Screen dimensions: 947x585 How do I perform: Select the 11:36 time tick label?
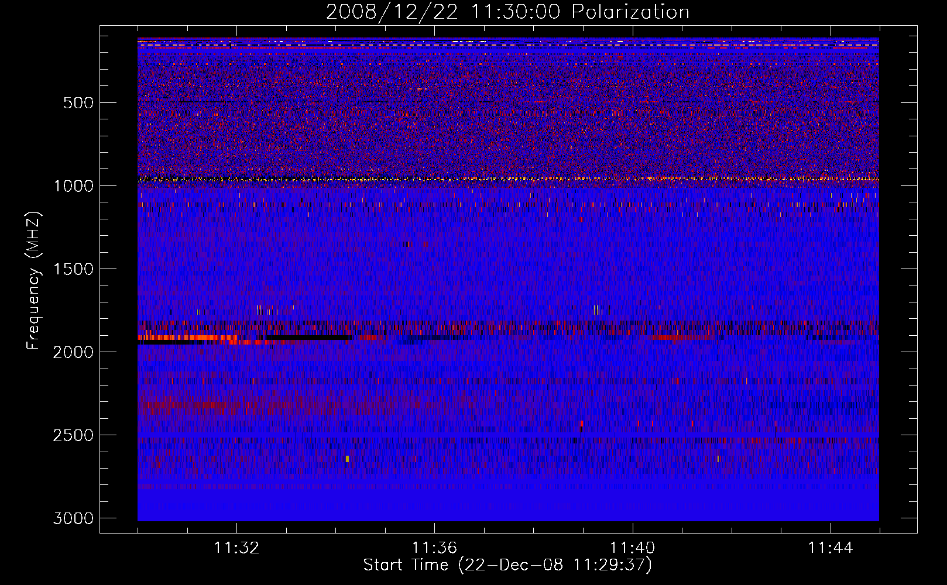point(434,548)
